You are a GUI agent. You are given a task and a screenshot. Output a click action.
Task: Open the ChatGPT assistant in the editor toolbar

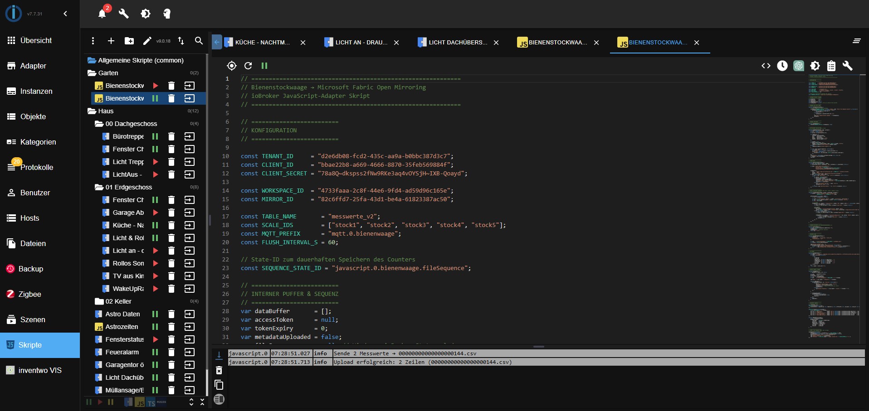(x=799, y=66)
